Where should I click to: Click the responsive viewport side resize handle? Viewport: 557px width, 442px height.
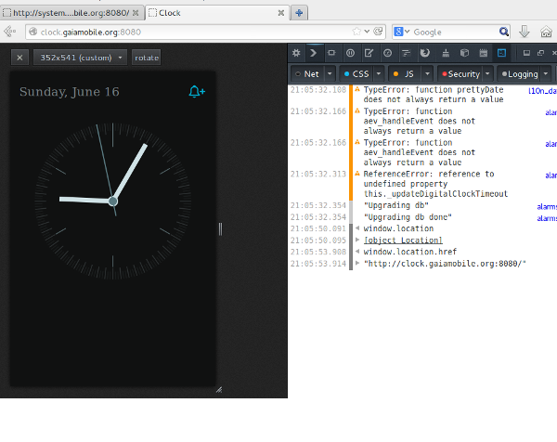tap(220, 228)
